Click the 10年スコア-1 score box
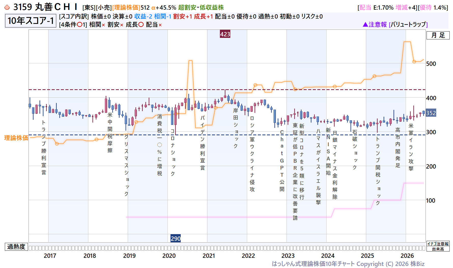Viewport: 453px width, 268px height. click(x=31, y=21)
